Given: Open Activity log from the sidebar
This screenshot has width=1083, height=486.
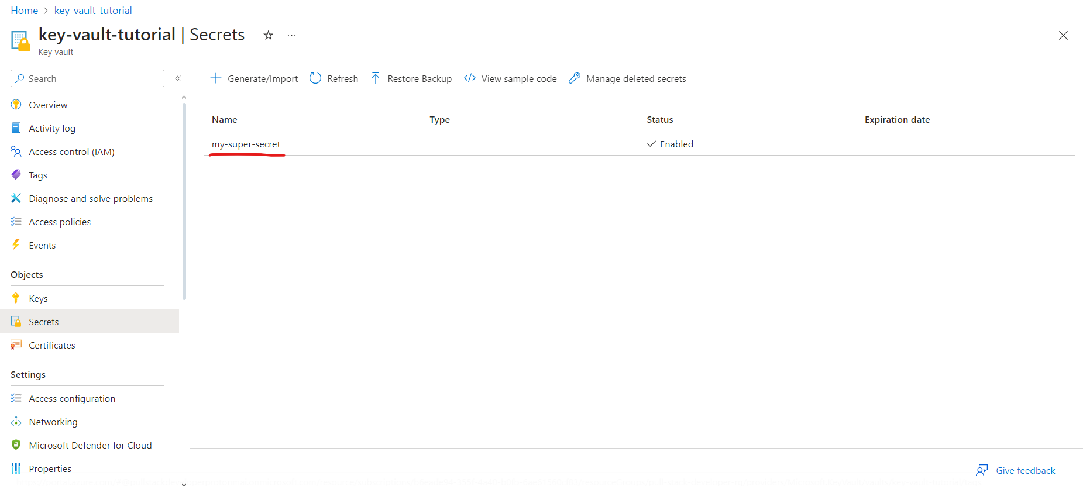Looking at the screenshot, I should click(52, 129).
